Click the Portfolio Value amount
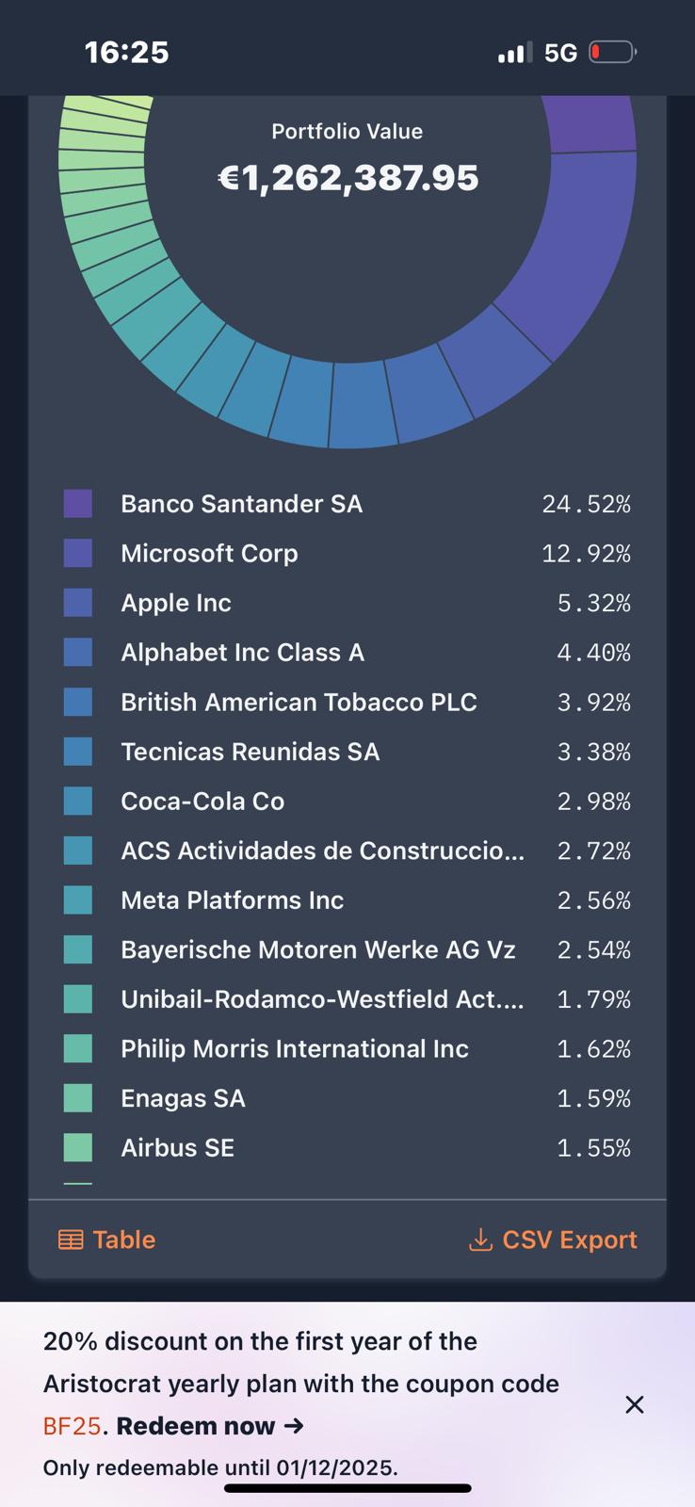 coord(347,178)
